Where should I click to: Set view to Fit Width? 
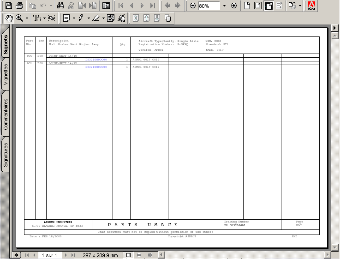pyautogui.click(x=268, y=6)
